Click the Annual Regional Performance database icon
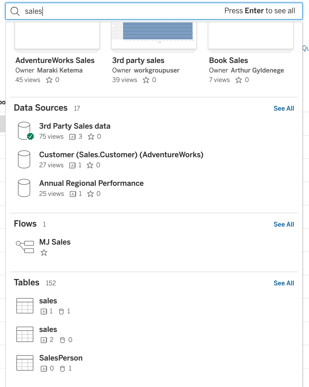Screen dimensions: 309x387 coord(24,188)
